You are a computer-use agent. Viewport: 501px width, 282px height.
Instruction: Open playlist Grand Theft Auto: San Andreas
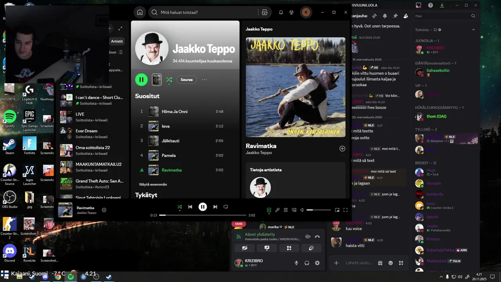point(92,184)
